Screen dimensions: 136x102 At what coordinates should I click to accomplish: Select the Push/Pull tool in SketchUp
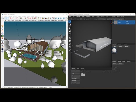click(25, 18)
